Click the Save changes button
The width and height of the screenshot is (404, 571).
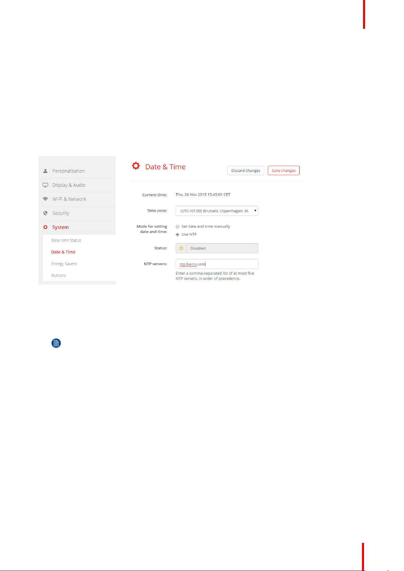(x=284, y=170)
